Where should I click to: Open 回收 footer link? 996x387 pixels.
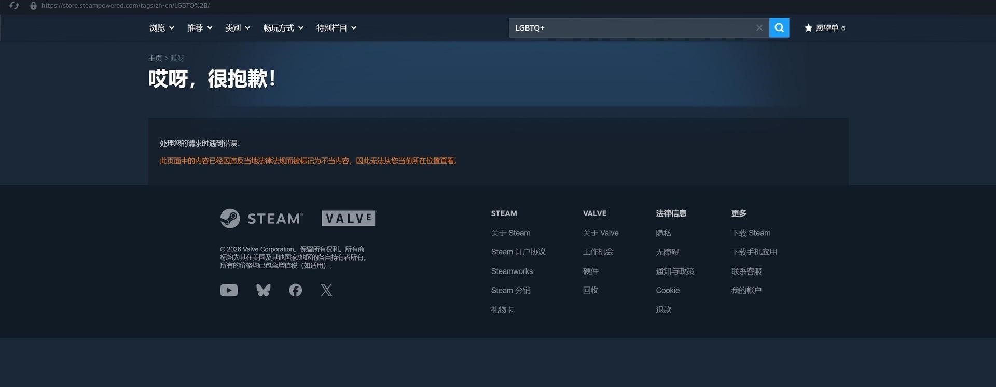pos(590,291)
